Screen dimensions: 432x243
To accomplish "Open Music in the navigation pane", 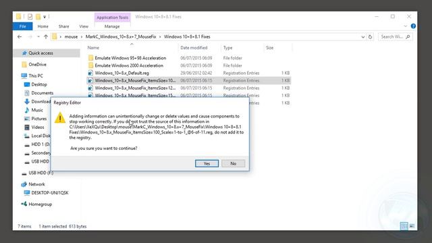I will tap(37, 110).
